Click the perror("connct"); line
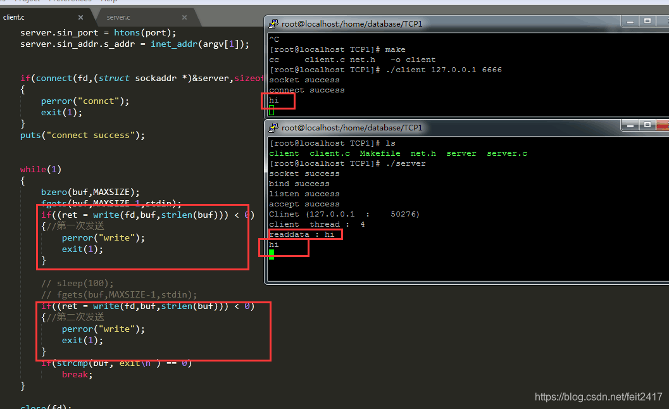Viewport: 669px width, 409px height. pyautogui.click(x=85, y=101)
